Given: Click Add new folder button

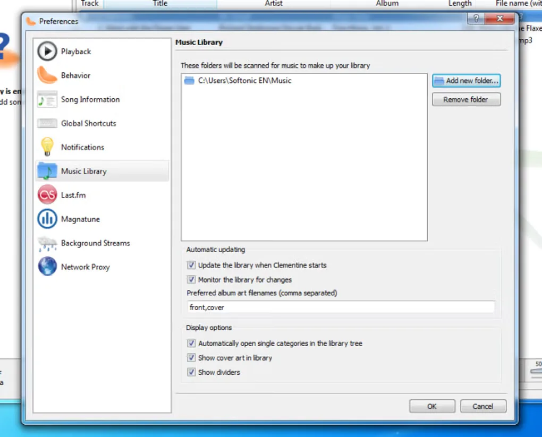Looking at the screenshot, I should [x=467, y=81].
